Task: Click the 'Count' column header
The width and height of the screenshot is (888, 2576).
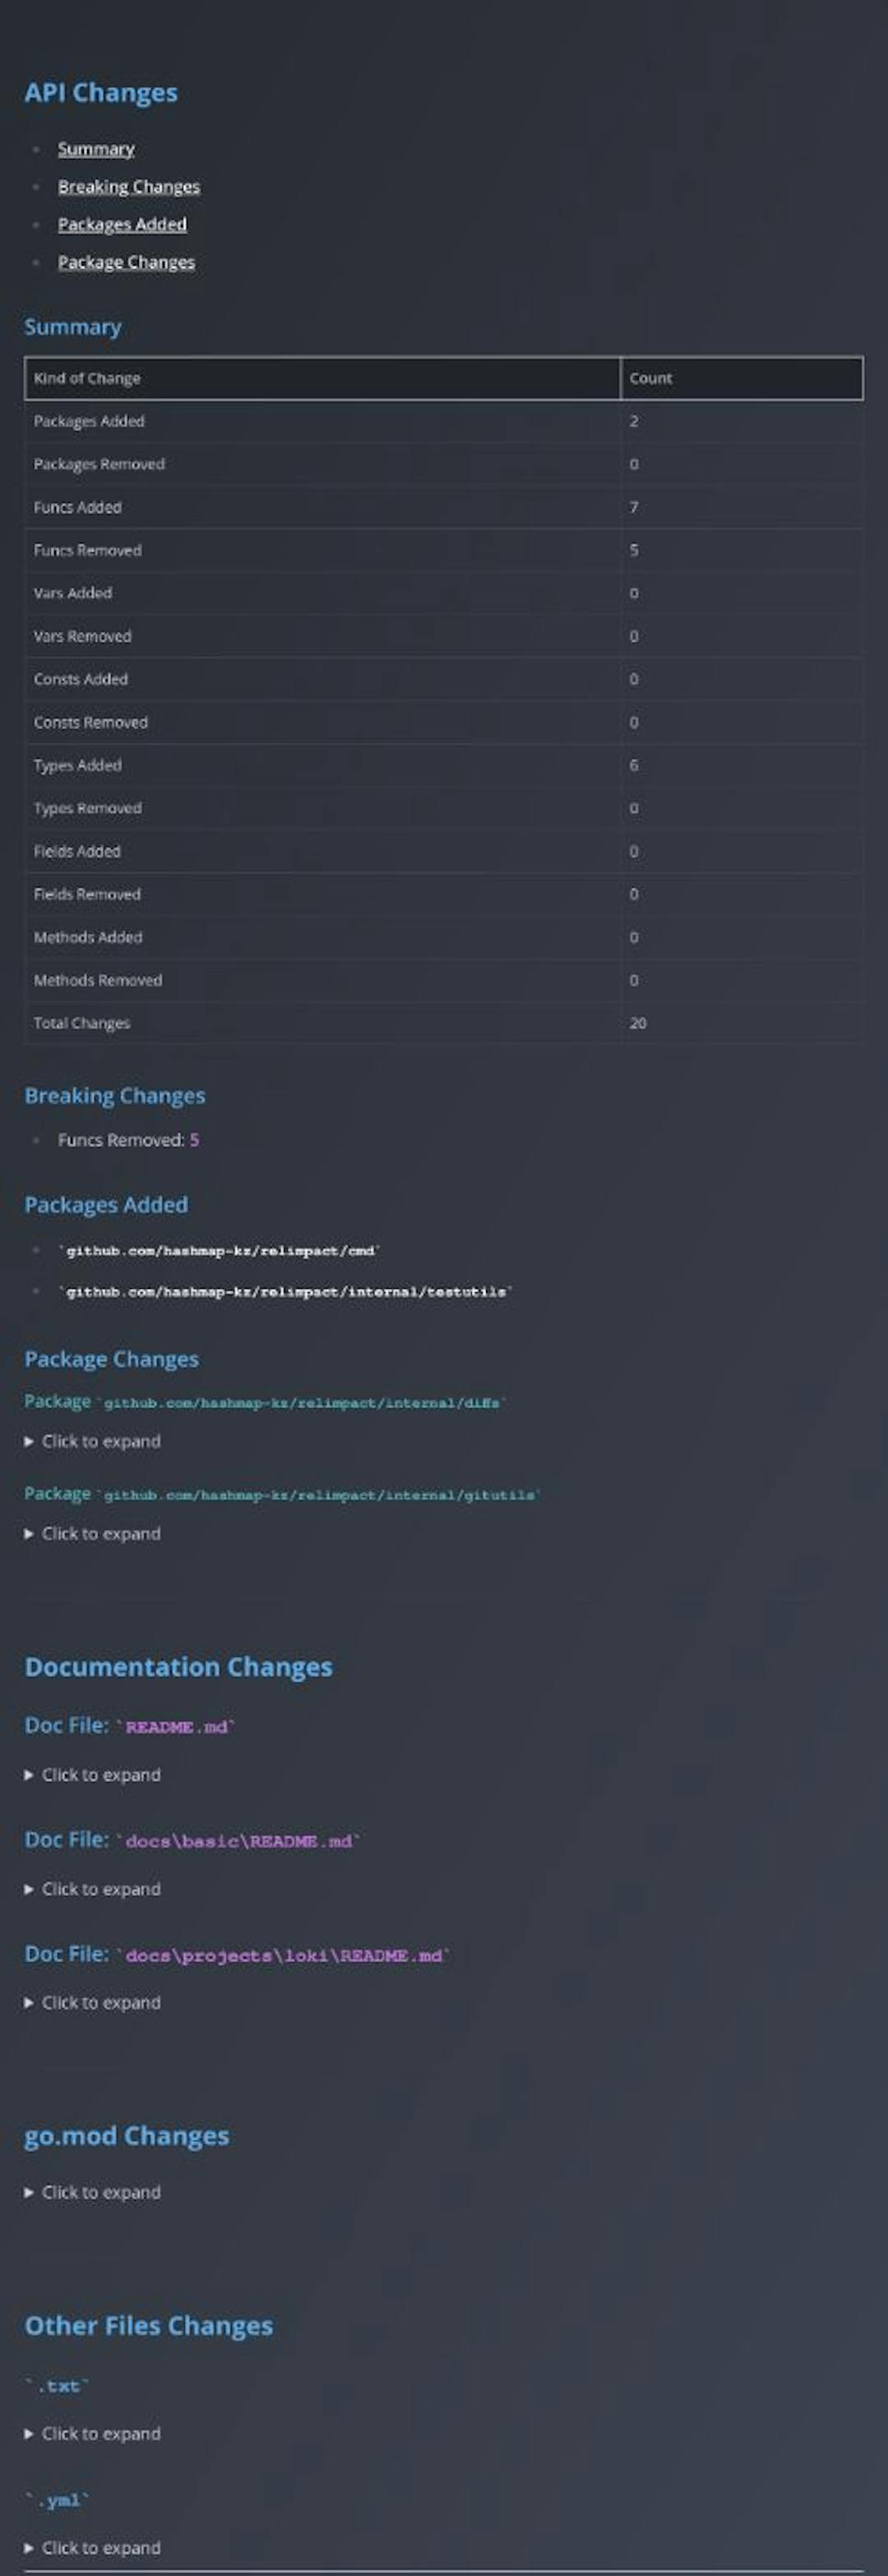Action: coord(650,378)
